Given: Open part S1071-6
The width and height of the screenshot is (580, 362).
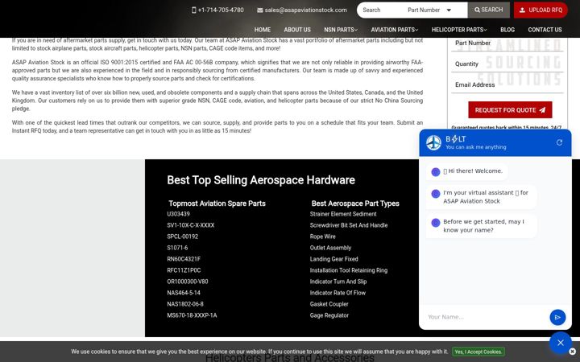Looking at the screenshot, I should click(177, 248).
